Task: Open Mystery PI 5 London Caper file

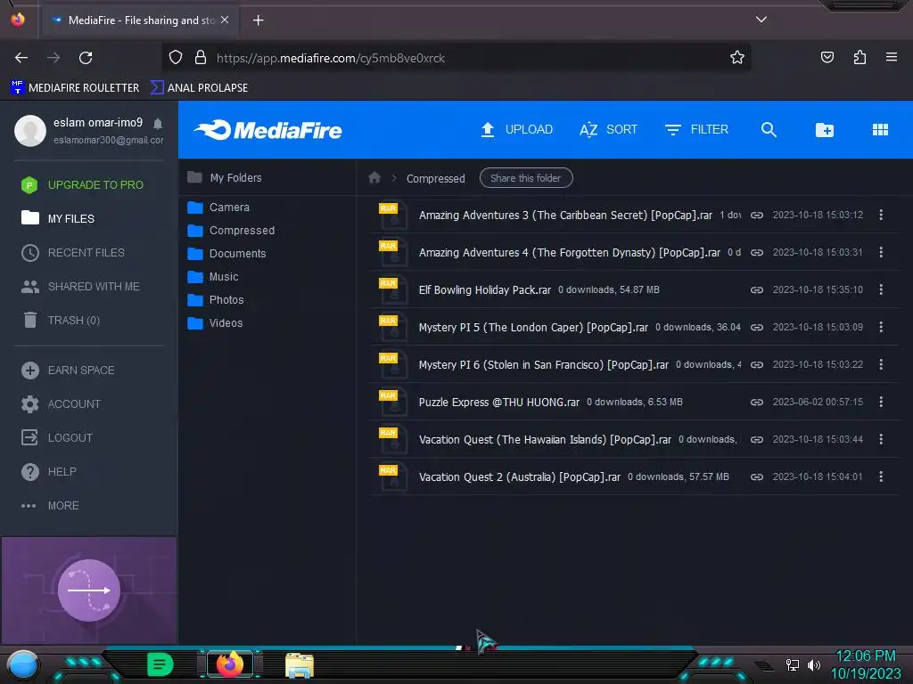Action: point(533,327)
